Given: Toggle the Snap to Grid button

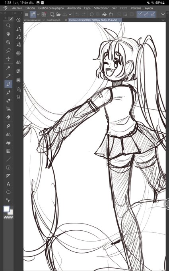Looking at the screenshot, I should point(153,14).
